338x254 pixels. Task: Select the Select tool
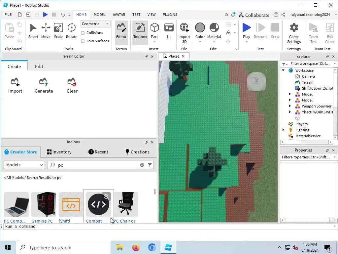(33, 31)
